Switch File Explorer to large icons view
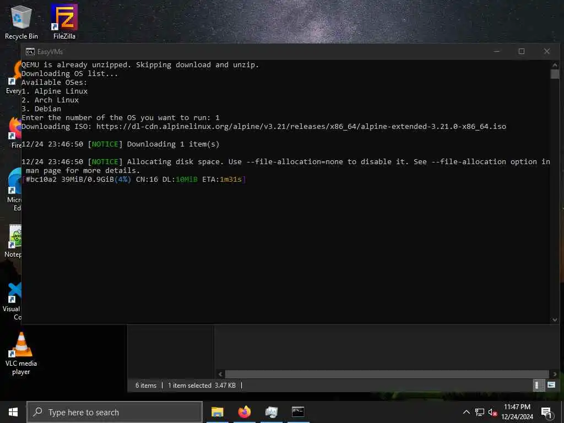The image size is (564, 423). pyautogui.click(x=551, y=385)
